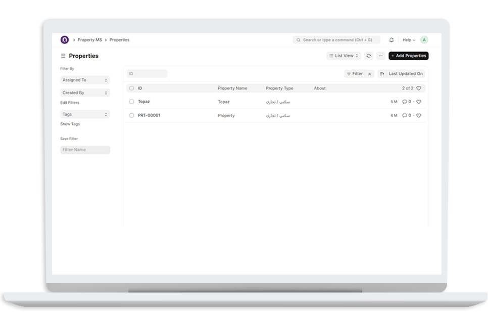Viewport: 488px width, 313px height.
Task: Expand the Assigned To dropdown
Action: click(x=85, y=80)
